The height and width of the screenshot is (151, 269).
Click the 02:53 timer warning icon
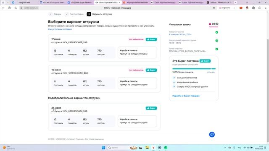[210, 24]
